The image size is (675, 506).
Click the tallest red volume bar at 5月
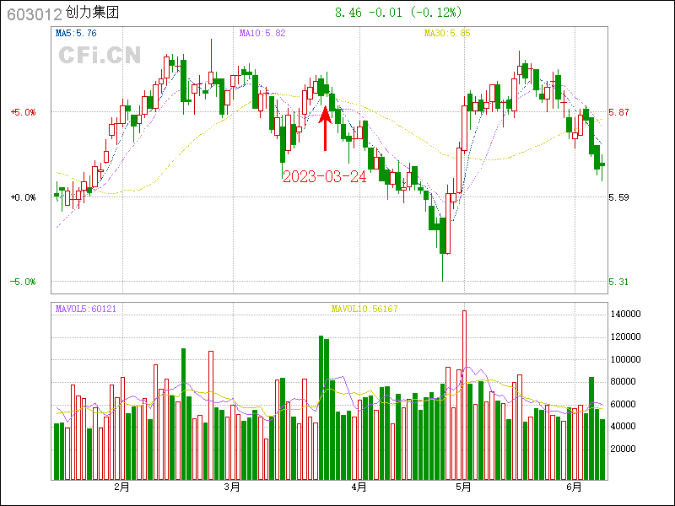click(x=465, y=395)
